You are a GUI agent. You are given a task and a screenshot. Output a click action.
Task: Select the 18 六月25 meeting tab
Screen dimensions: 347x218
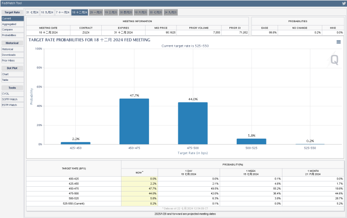tap(141, 13)
